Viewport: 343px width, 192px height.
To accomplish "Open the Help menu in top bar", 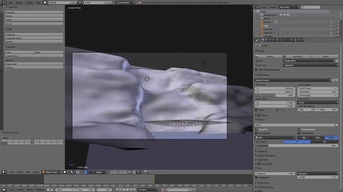I will pos(38,2).
